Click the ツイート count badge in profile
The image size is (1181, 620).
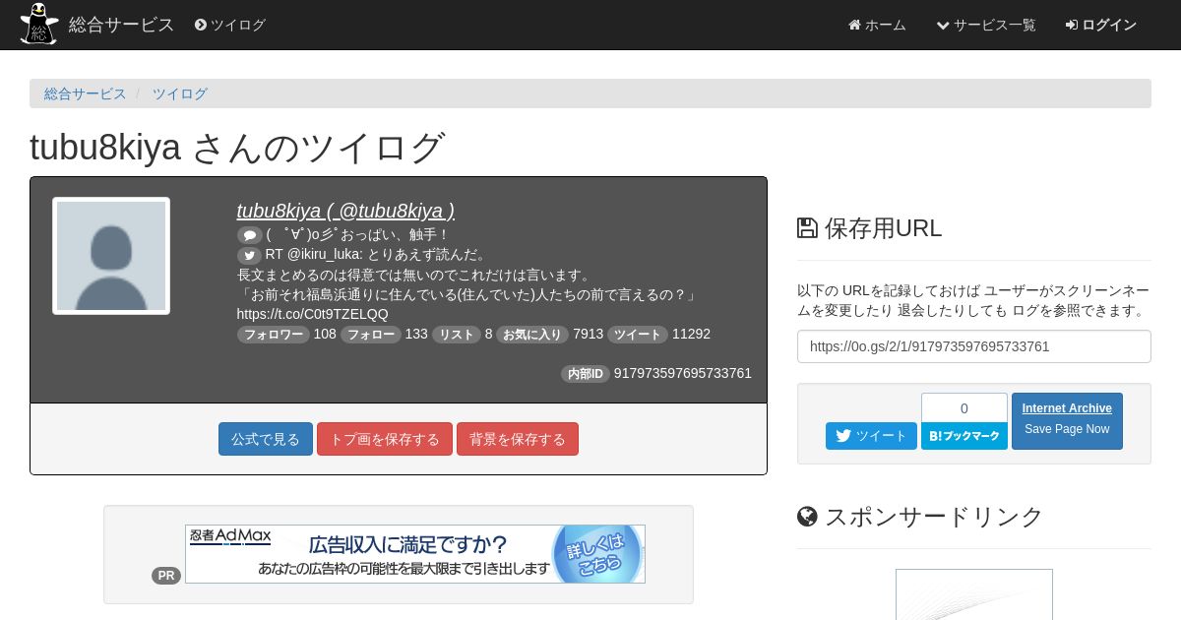[638, 335]
